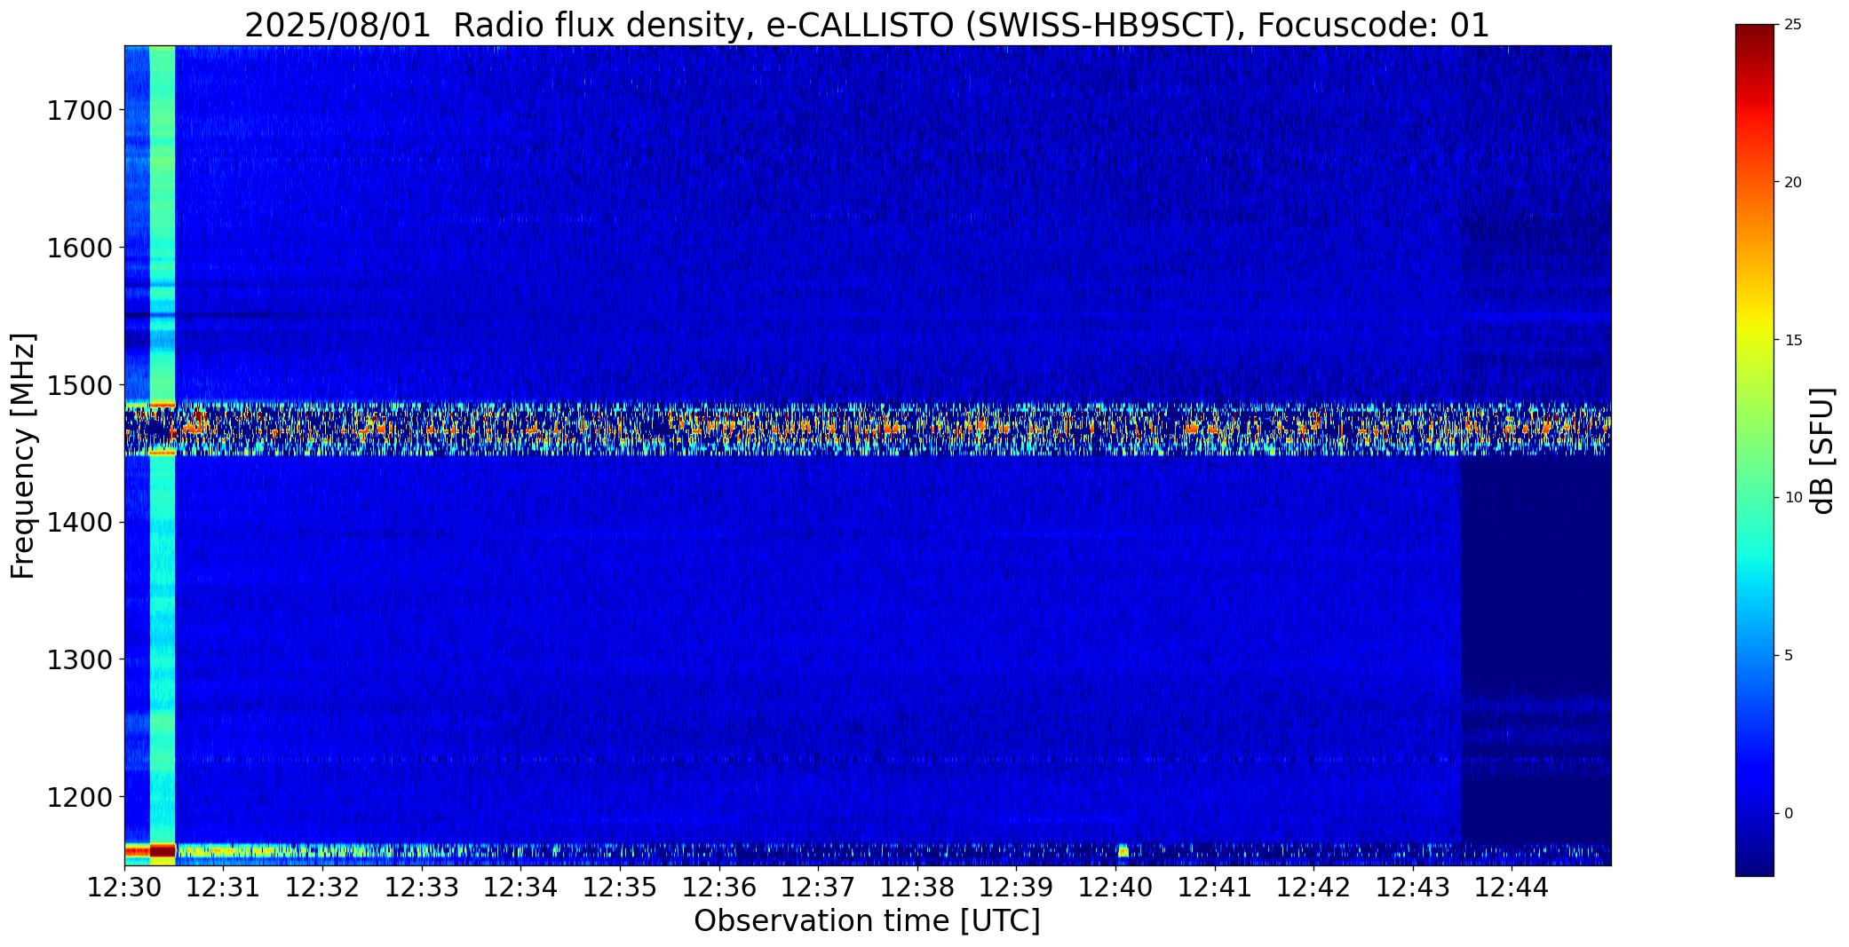Click the 'Observation time [UTC]' axis label
Image resolution: width=1849 pixels, height=947 pixels.
pos(867,921)
